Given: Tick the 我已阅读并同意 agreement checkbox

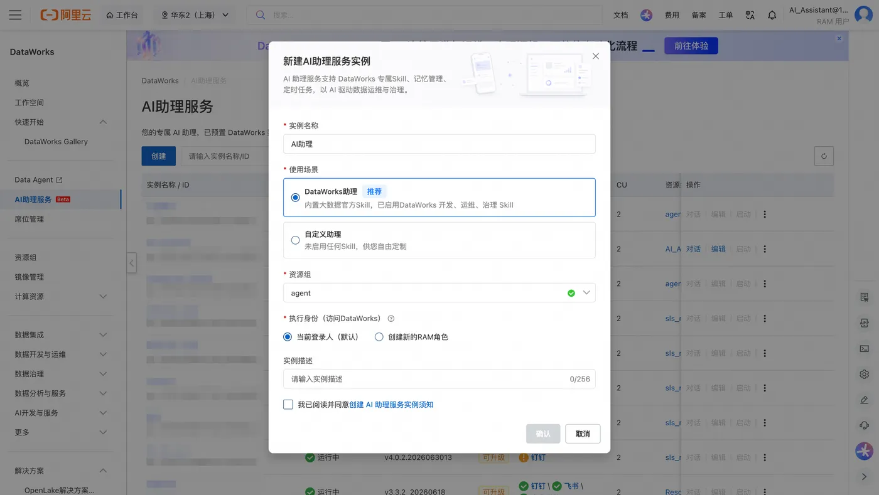Looking at the screenshot, I should (x=288, y=405).
